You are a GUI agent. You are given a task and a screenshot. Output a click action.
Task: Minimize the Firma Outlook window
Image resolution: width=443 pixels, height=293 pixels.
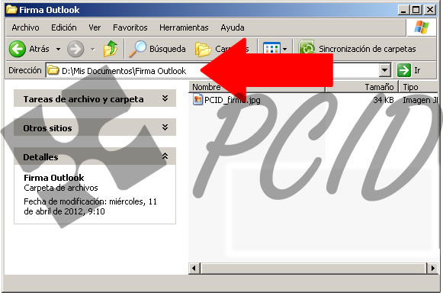click(x=403, y=10)
